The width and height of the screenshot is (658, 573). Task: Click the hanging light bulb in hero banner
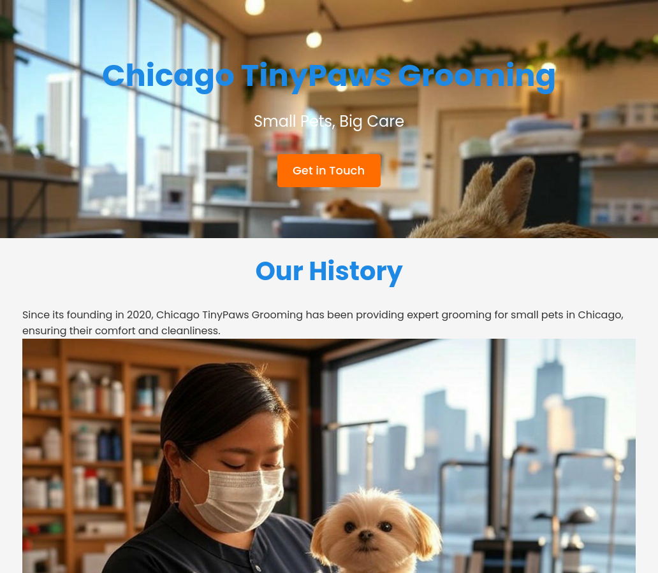tap(314, 40)
